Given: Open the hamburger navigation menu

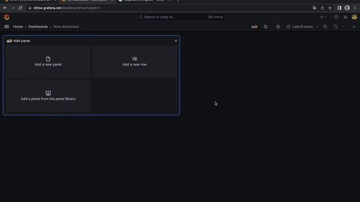Looking at the screenshot, I should tap(7, 26).
